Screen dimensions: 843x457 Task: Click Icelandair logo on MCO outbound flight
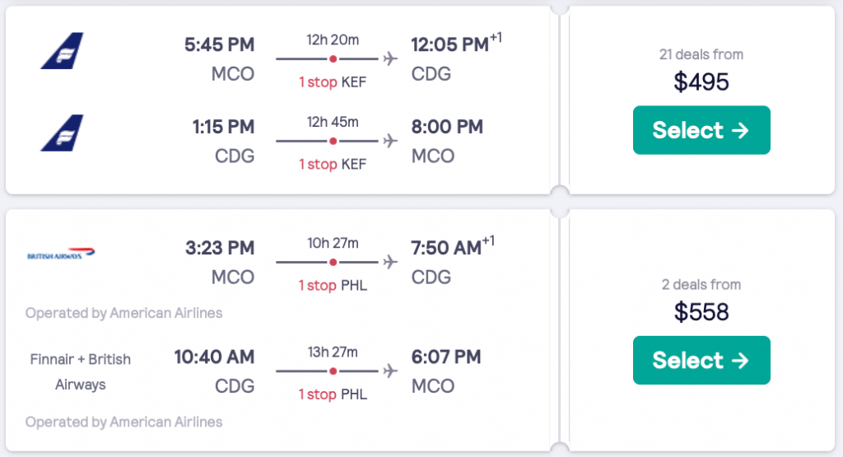coord(63,50)
